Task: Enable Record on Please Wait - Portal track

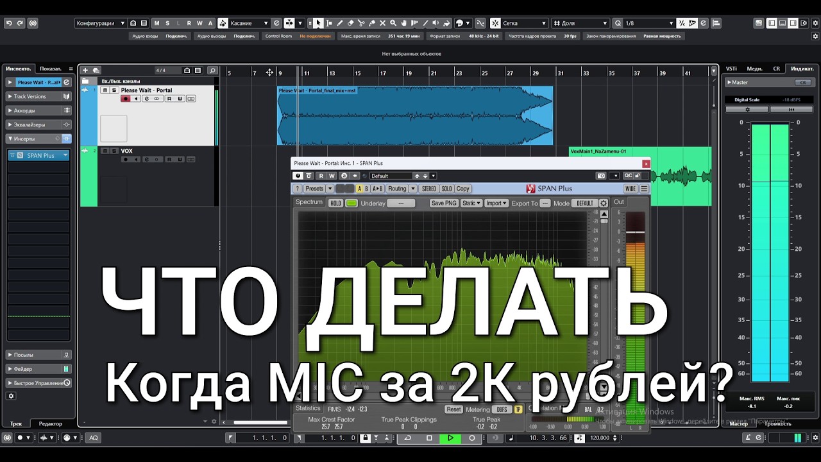Action: pyautogui.click(x=126, y=99)
